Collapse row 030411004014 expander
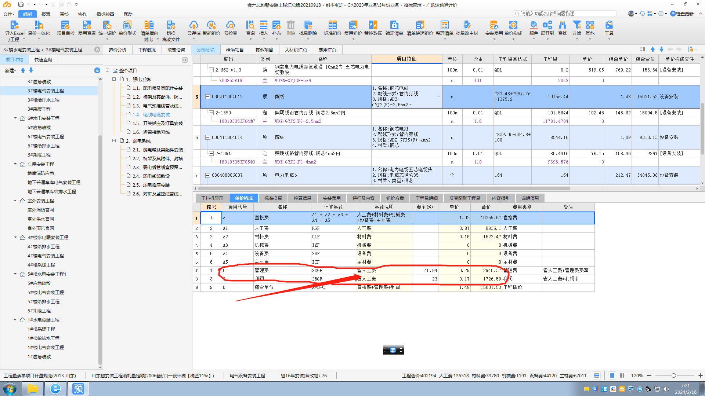Screen dimensions: 705x396 pyautogui.click(x=207, y=137)
